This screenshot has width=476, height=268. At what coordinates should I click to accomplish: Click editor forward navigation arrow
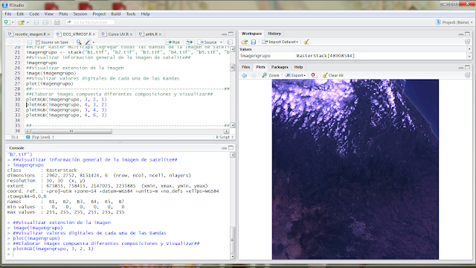pyautogui.click(x=18, y=42)
